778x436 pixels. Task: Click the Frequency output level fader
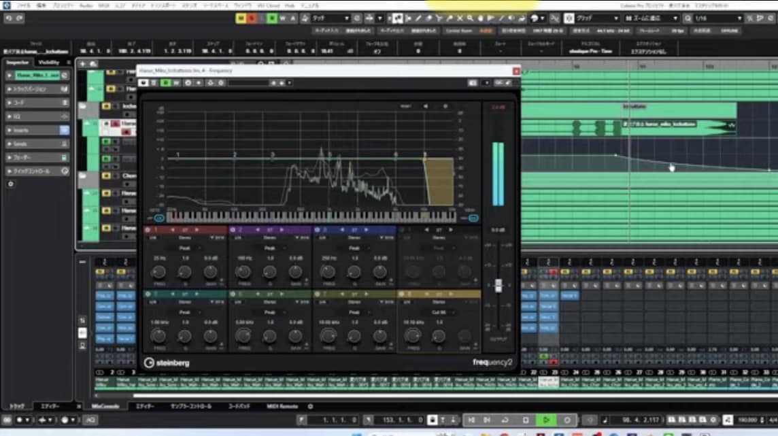[x=498, y=285]
